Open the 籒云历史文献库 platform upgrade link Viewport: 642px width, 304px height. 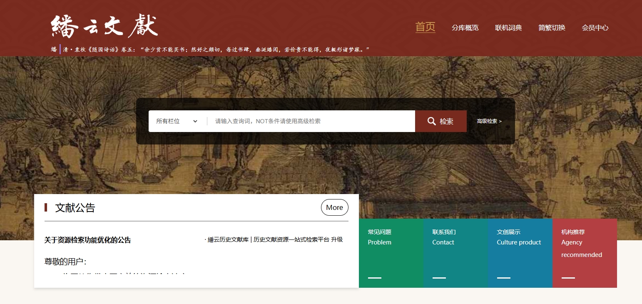coord(275,239)
